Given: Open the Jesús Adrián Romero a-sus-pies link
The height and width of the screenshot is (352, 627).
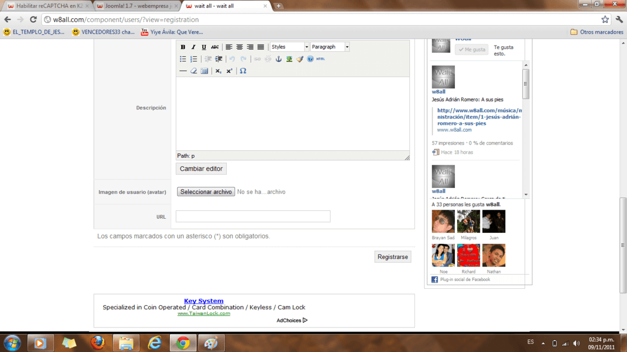Looking at the screenshot, I should point(479,117).
